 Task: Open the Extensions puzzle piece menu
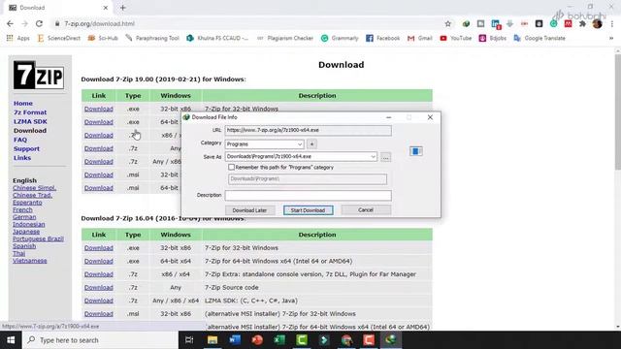coord(582,23)
